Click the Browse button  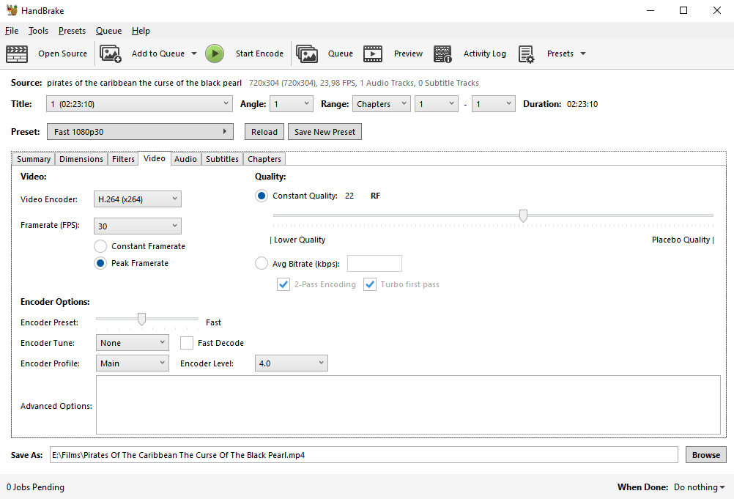706,454
